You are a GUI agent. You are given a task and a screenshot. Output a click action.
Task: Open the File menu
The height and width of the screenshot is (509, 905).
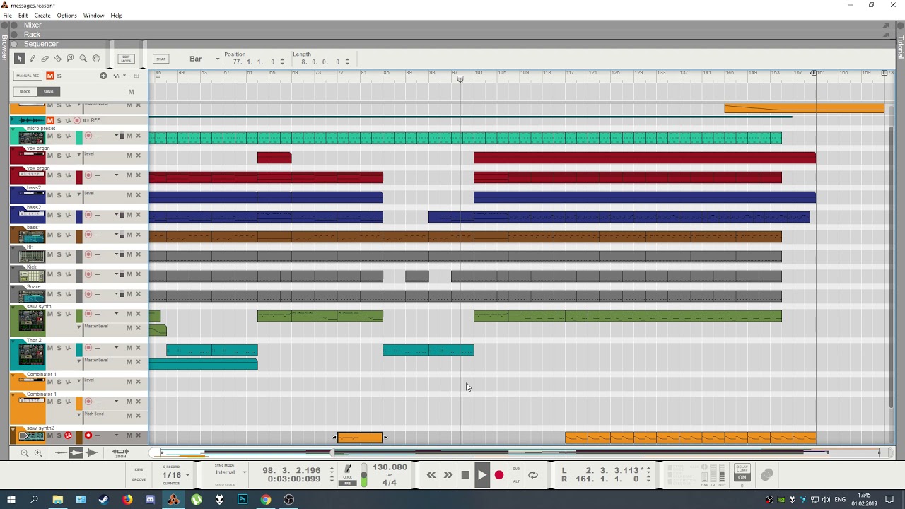(7, 15)
